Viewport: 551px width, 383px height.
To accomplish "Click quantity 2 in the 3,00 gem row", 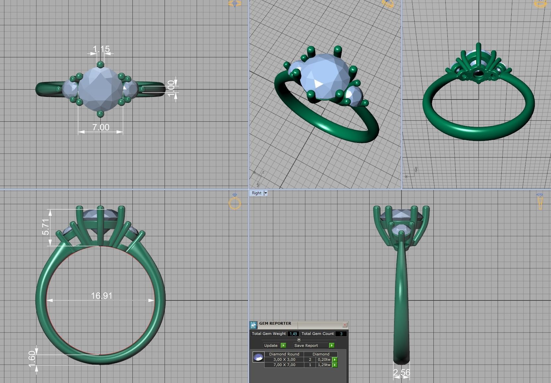I will click(x=310, y=359).
